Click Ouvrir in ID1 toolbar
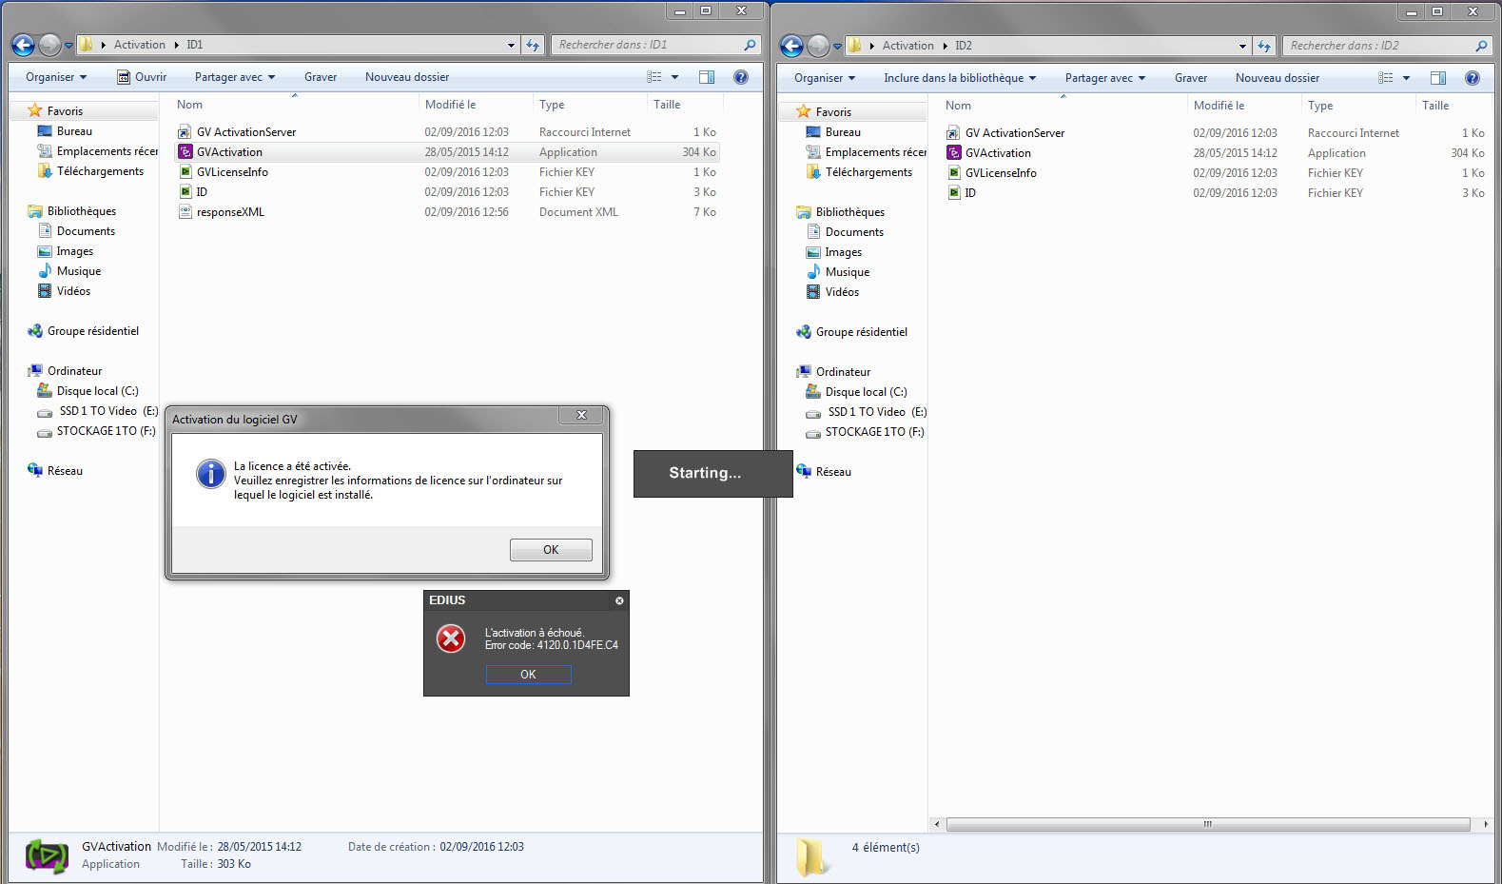 coord(141,77)
